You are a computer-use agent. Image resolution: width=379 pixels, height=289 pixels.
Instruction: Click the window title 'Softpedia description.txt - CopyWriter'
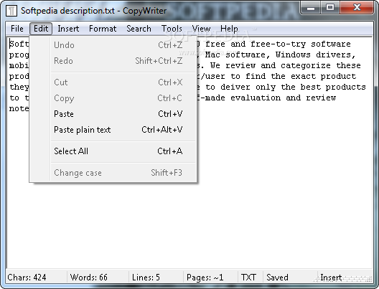pyautogui.click(x=93, y=11)
